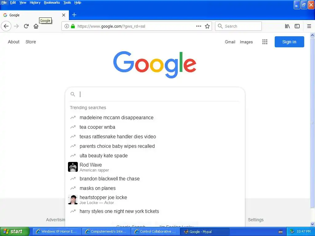Open the Help menu
The image size is (315, 236).
pyautogui.click(x=78, y=2)
